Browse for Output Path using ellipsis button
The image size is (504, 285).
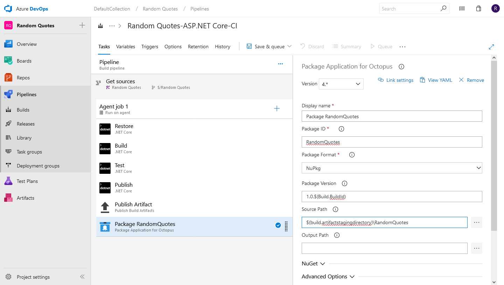coord(476,248)
